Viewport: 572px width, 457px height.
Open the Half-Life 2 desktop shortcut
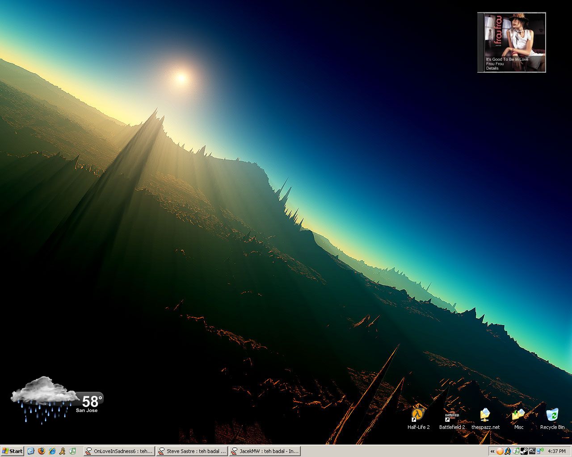coord(418,419)
